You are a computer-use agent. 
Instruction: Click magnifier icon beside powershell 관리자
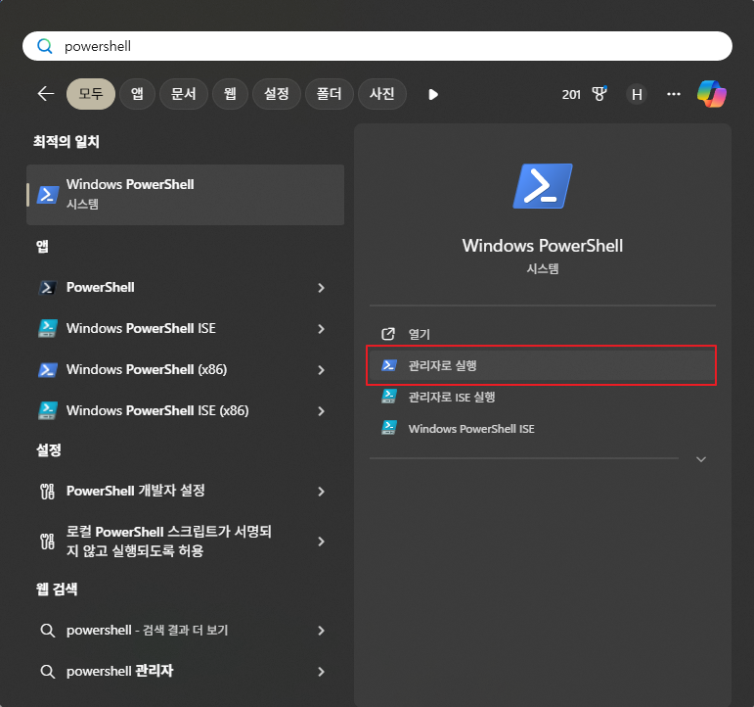tap(47, 672)
